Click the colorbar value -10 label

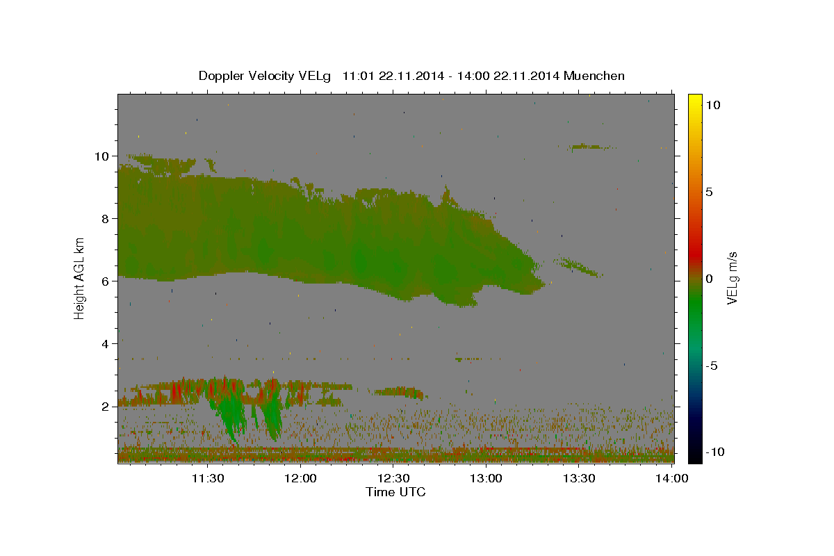click(x=715, y=452)
